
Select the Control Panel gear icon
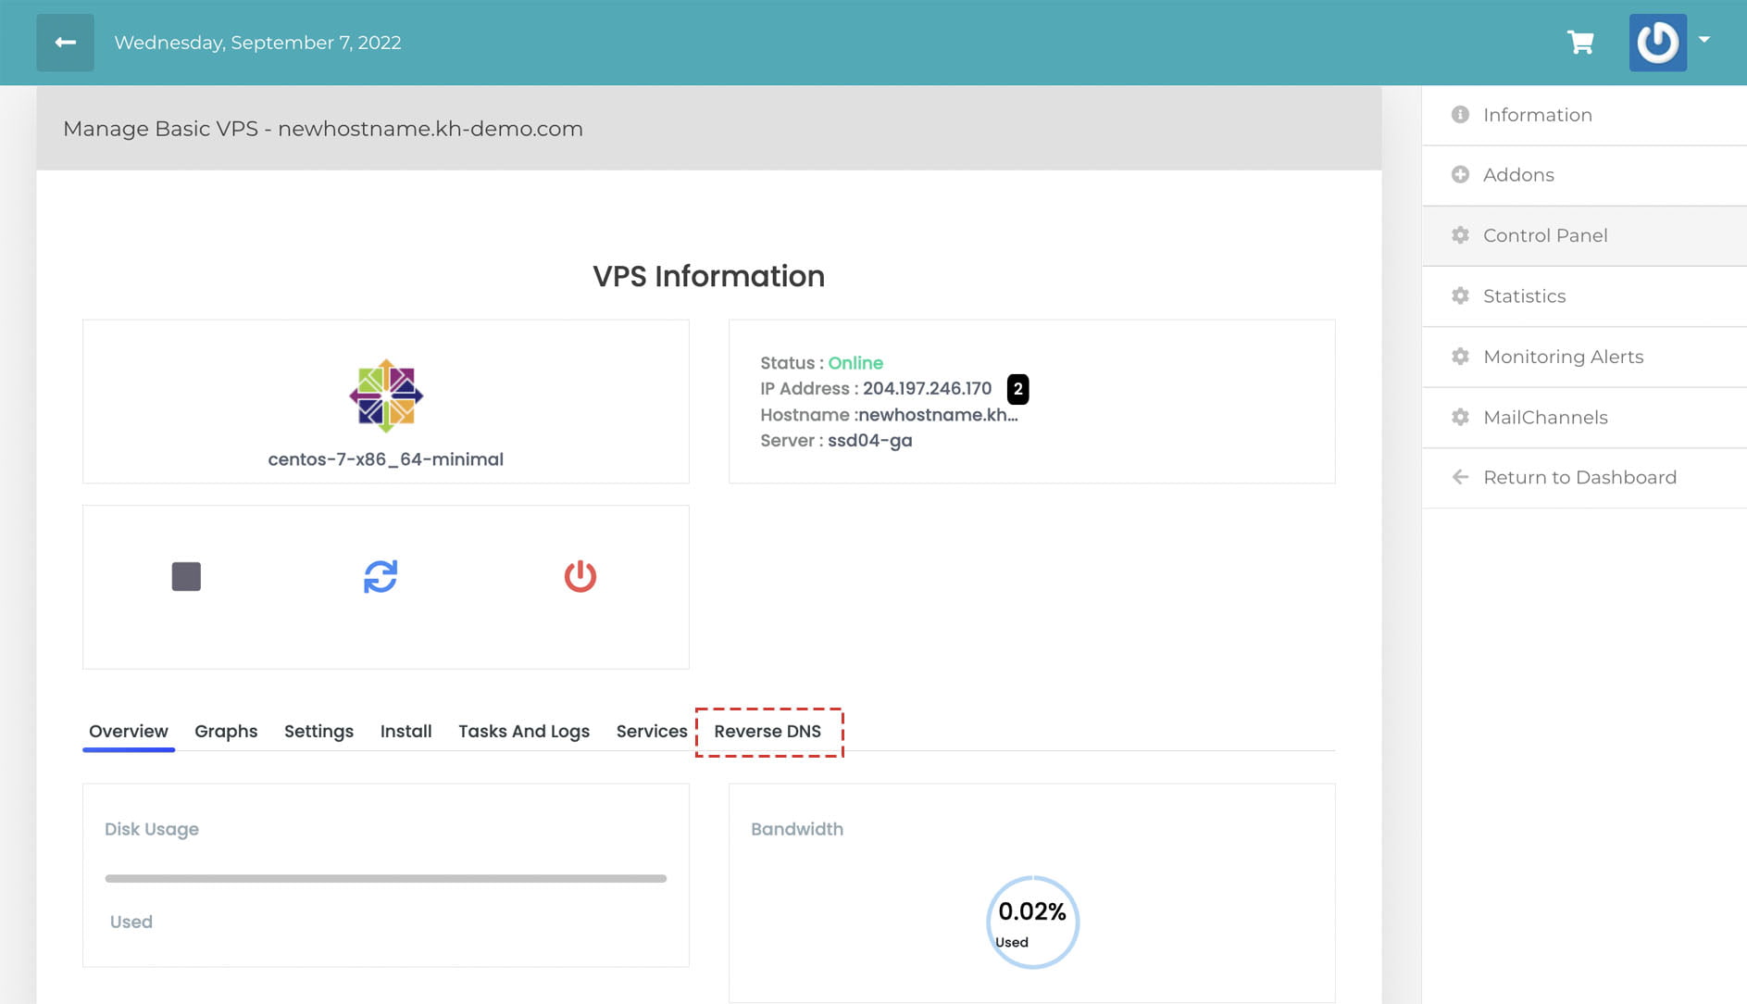1460,235
